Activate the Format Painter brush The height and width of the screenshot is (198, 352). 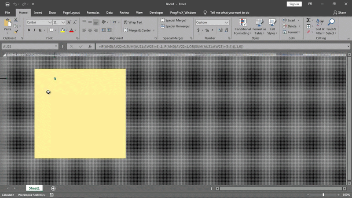coord(16,32)
